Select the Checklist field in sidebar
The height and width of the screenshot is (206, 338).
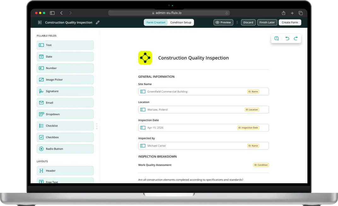[x=65, y=126]
